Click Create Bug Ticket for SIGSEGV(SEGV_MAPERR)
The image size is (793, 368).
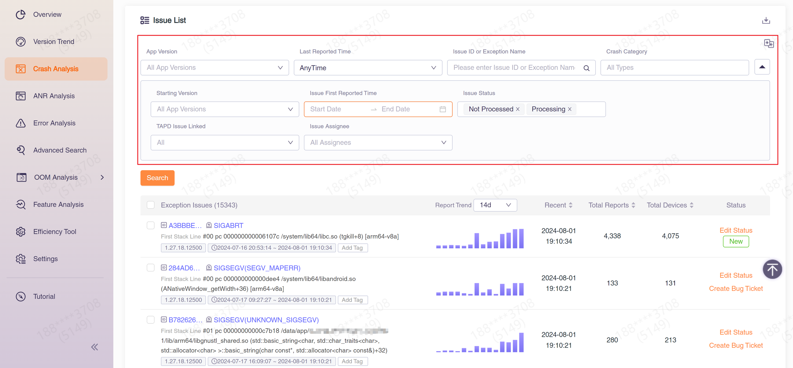point(735,288)
